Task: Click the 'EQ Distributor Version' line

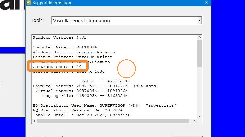Action: (78, 110)
